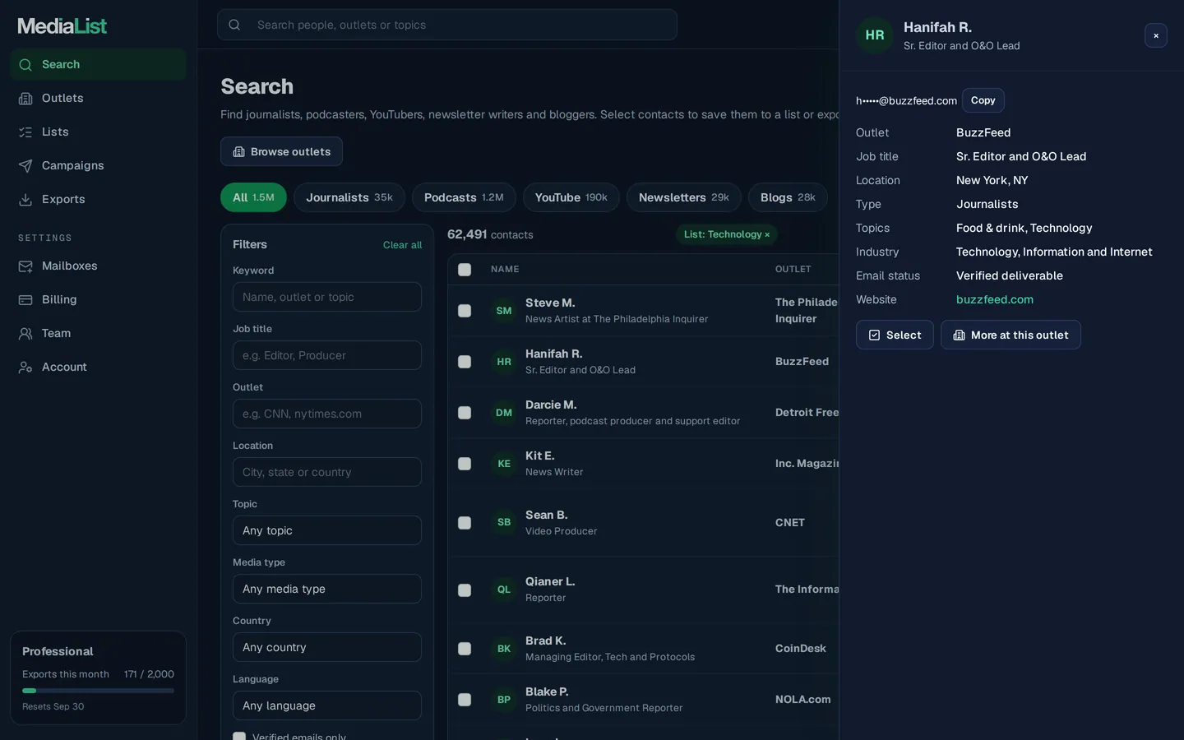Open Account settings icon

[25, 367]
